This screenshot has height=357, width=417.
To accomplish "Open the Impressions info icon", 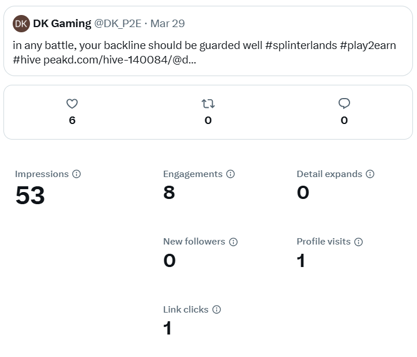I will pyautogui.click(x=77, y=174).
